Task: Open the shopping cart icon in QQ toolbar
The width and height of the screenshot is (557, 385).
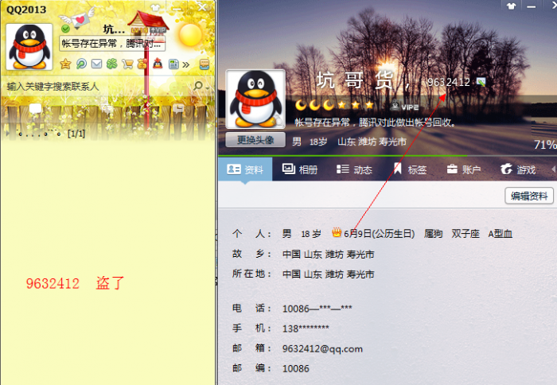Action: (127, 64)
